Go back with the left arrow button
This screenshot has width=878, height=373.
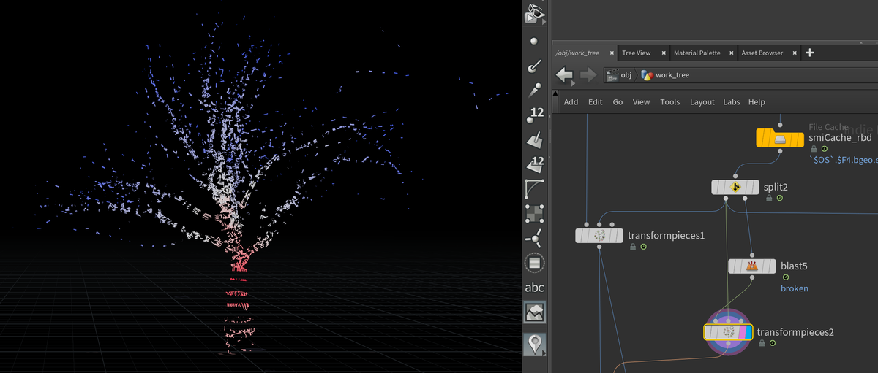(x=564, y=75)
